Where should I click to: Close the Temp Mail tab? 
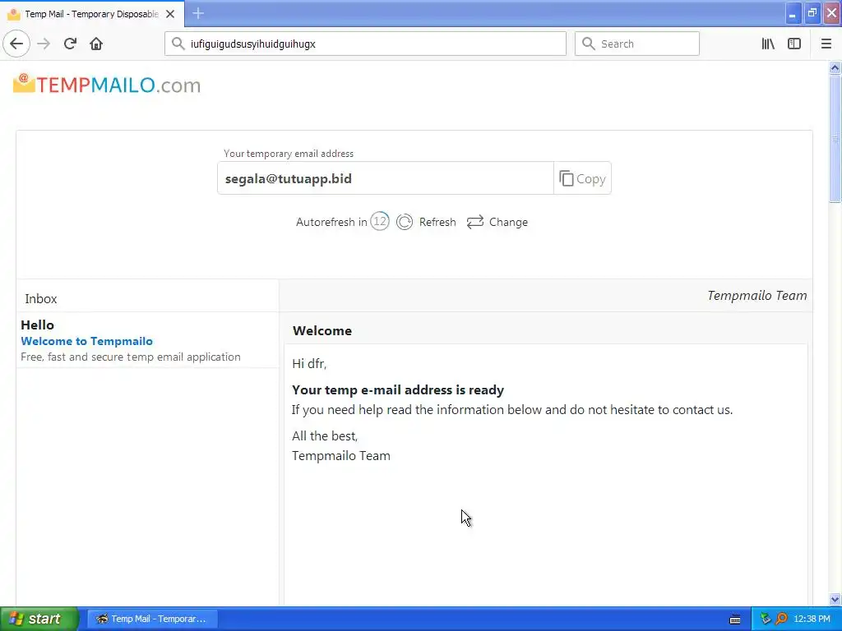point(170,14)
